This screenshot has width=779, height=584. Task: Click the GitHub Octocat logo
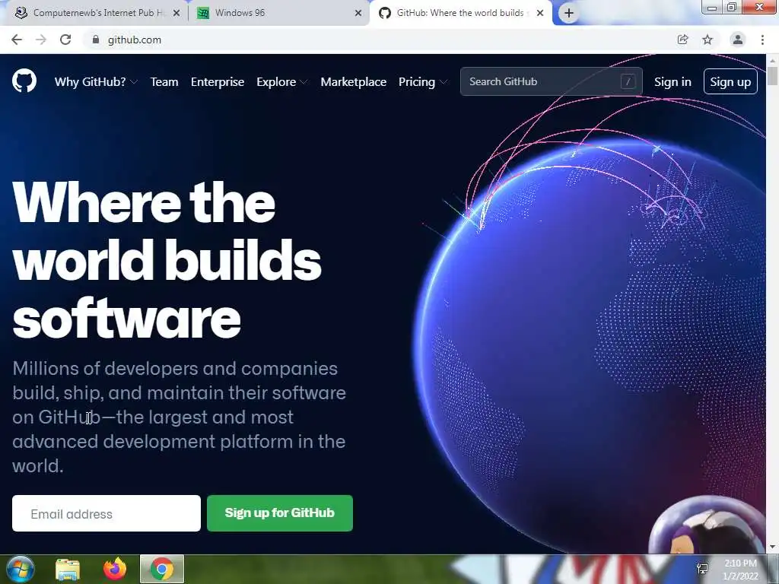point(24,81)
